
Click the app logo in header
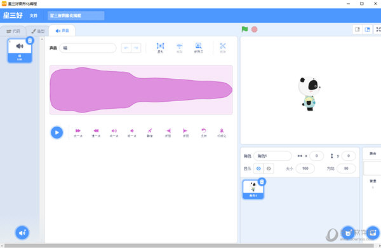13,15
